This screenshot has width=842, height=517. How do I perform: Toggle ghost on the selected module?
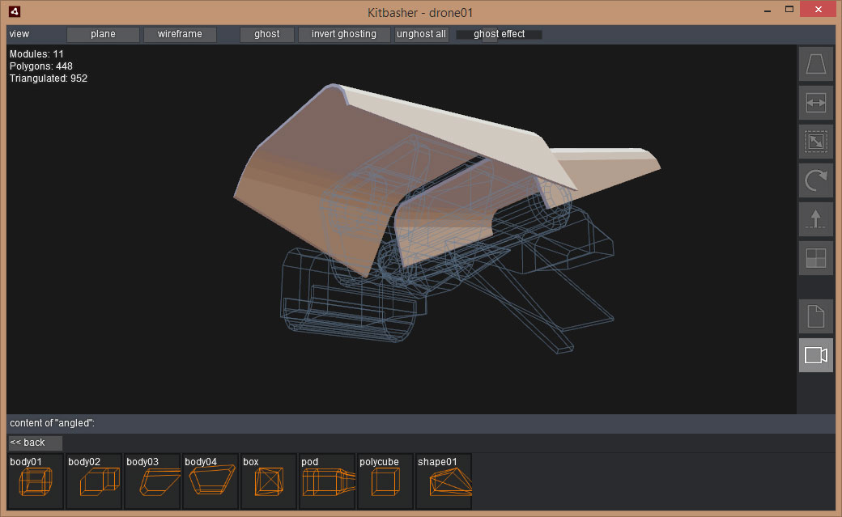(x=266, y=34)
